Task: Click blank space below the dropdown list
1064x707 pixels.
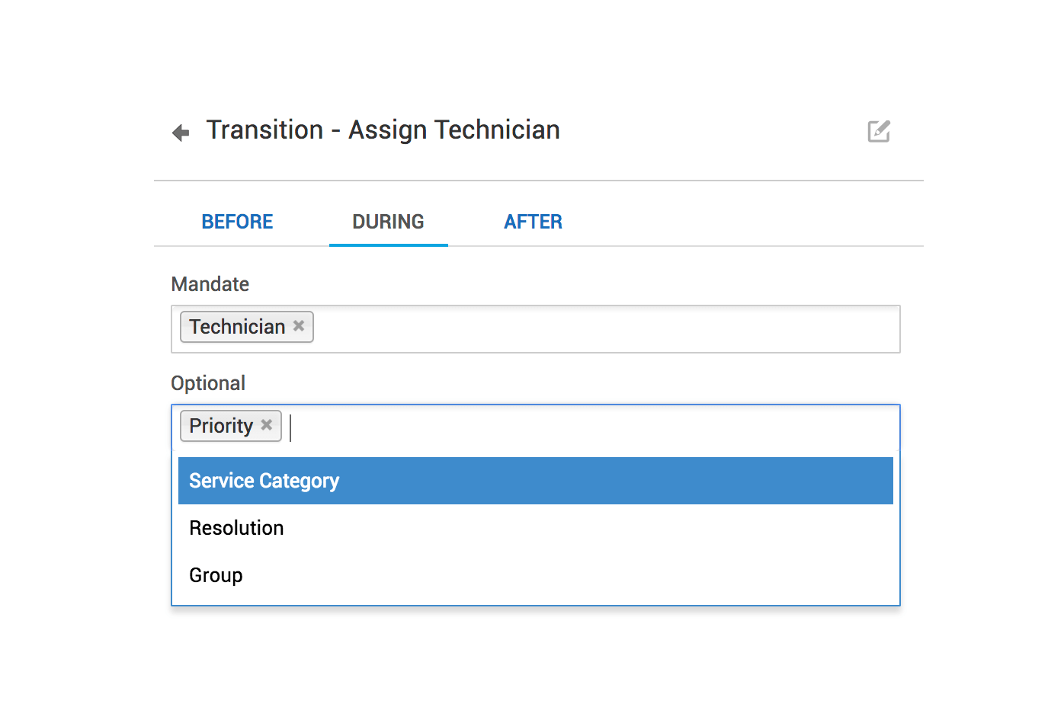Action: tap(534, 655)
